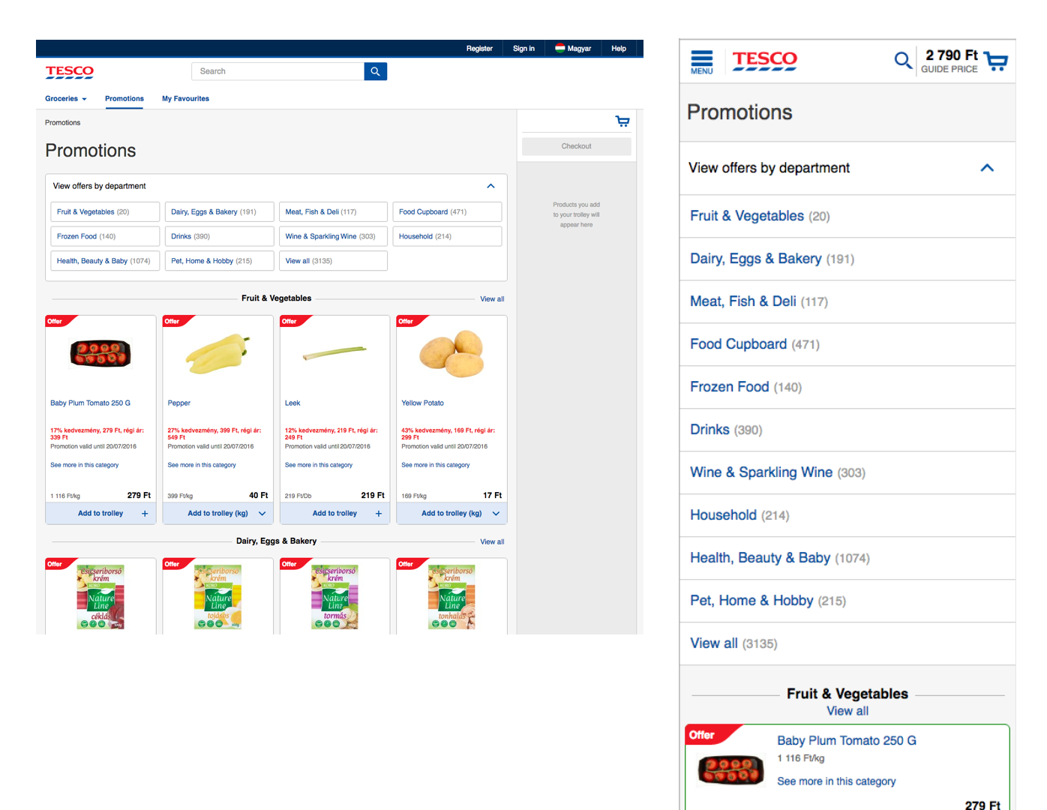1047x810 pixels.
Task: Click the Checkout button
Action: point(576,146)
